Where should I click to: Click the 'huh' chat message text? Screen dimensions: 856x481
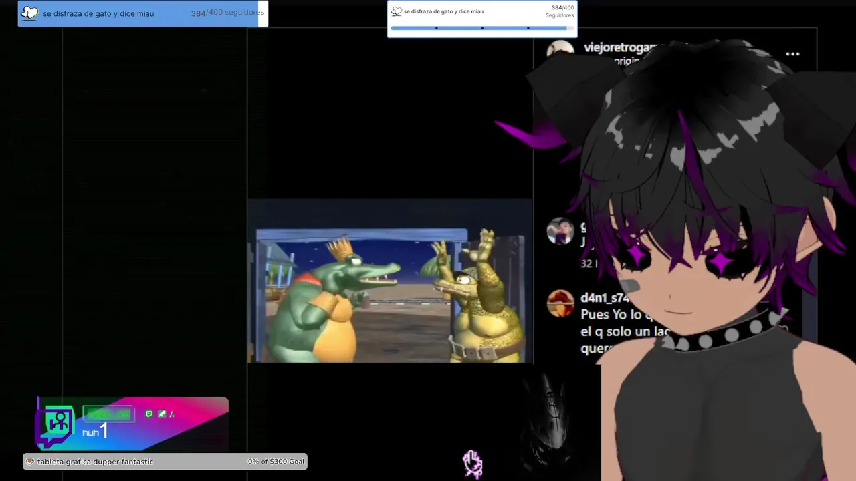coord(90,433)
